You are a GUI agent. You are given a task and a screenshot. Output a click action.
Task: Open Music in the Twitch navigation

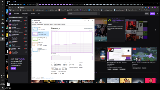(33, 14)
